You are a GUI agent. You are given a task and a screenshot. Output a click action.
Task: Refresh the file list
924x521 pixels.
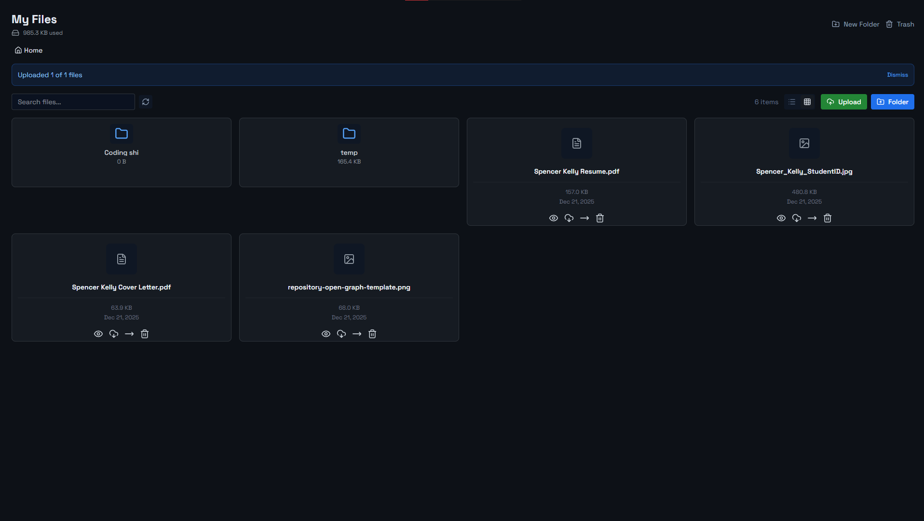146,102
